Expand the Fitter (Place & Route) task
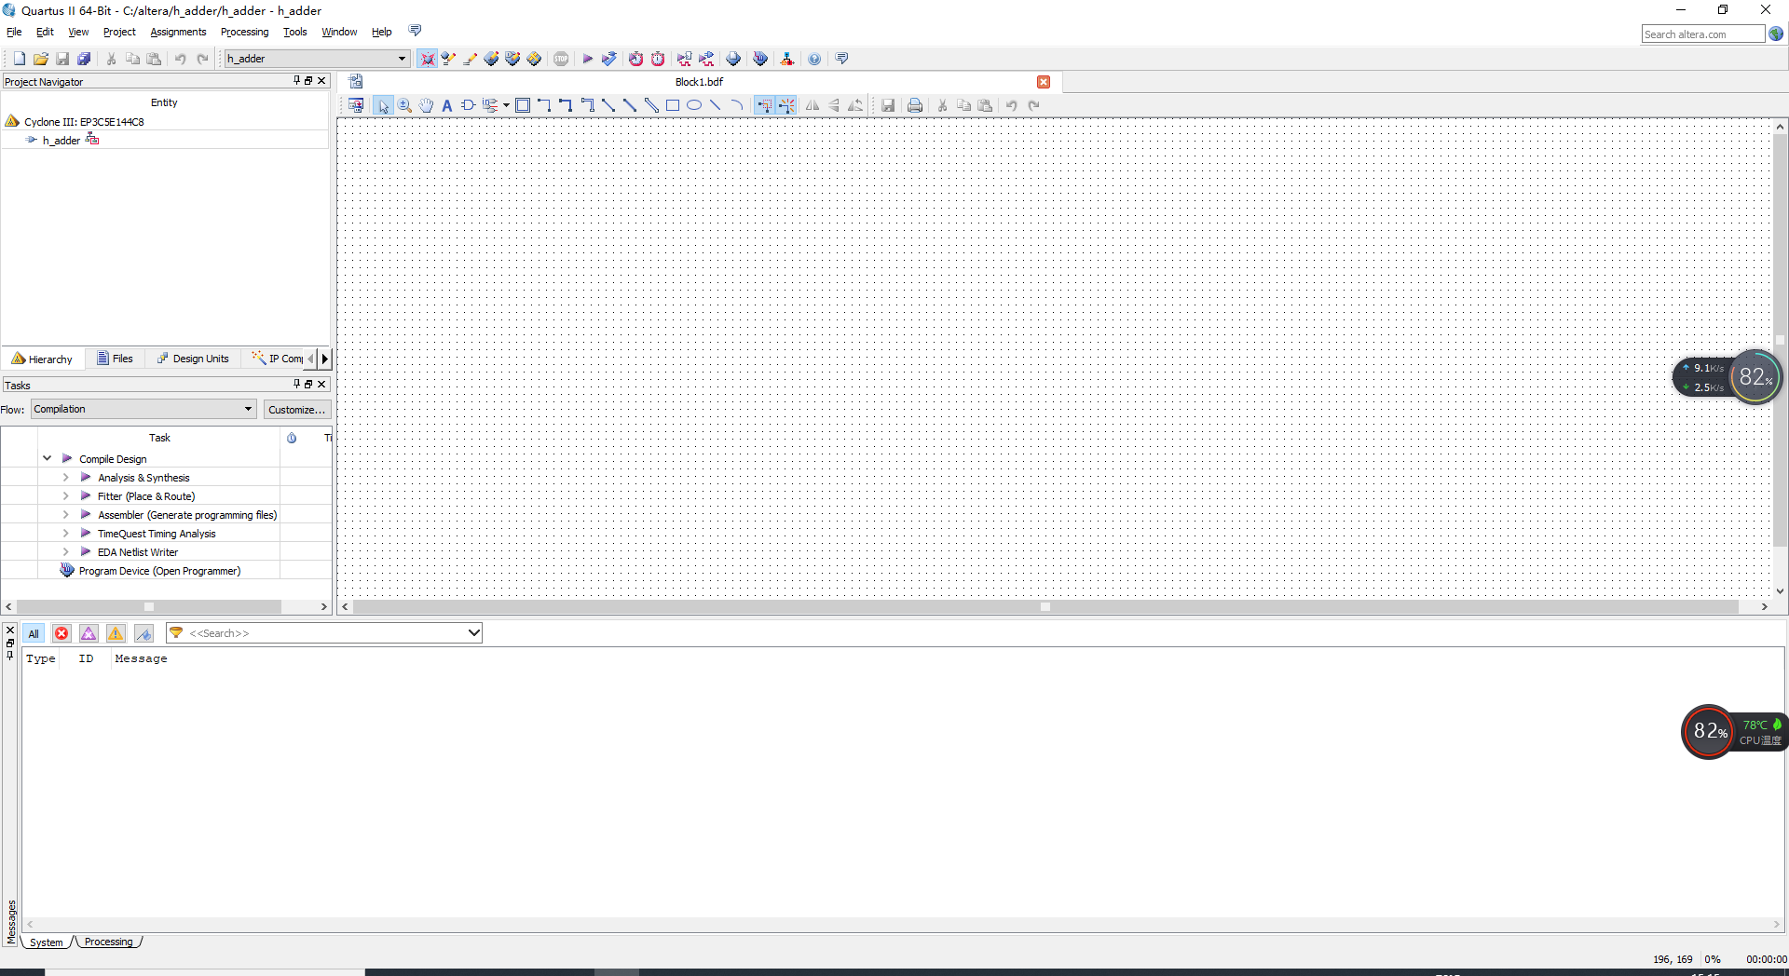1789x976 pixels. point(65,495)
